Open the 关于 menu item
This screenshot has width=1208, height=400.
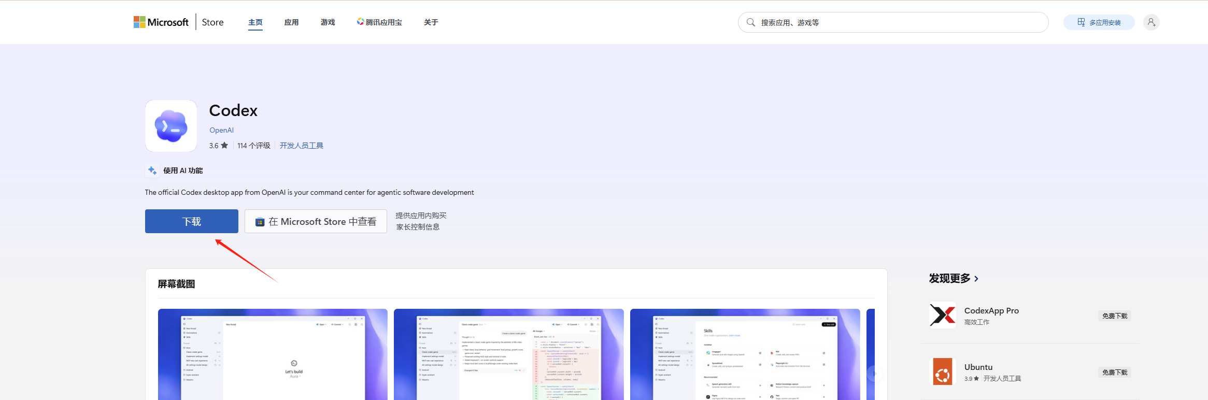[x=431, y=22]
